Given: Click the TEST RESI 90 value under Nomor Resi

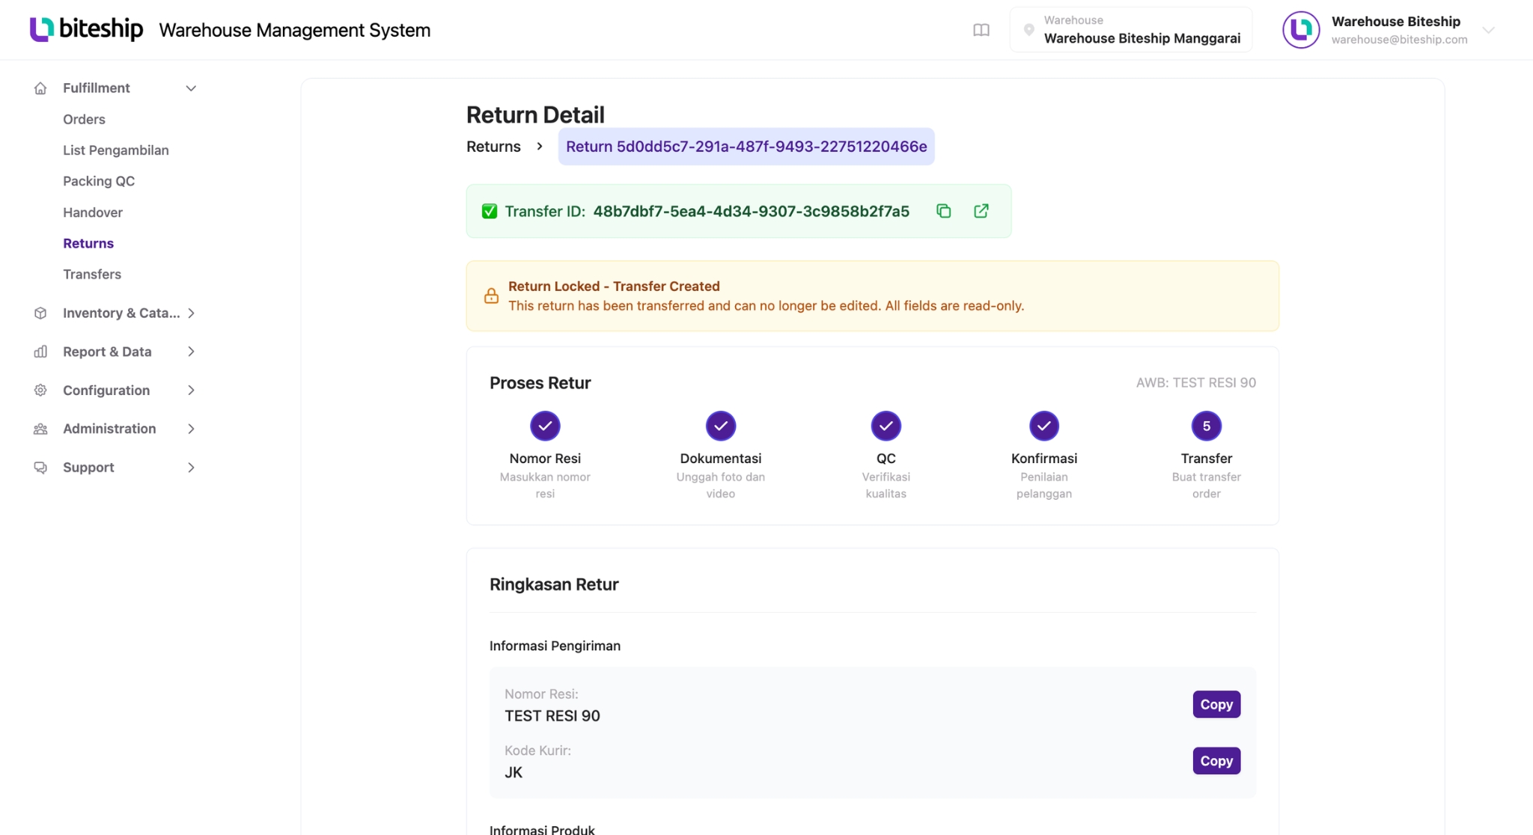Looking at the screenshot, I should pyautogui.click(x=552, y=716).
